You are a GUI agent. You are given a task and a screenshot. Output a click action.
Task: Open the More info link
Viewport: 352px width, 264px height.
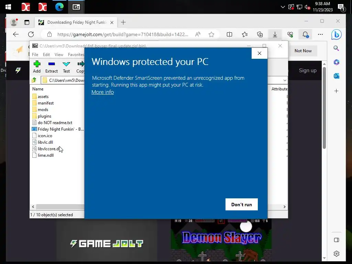[102, 92]
